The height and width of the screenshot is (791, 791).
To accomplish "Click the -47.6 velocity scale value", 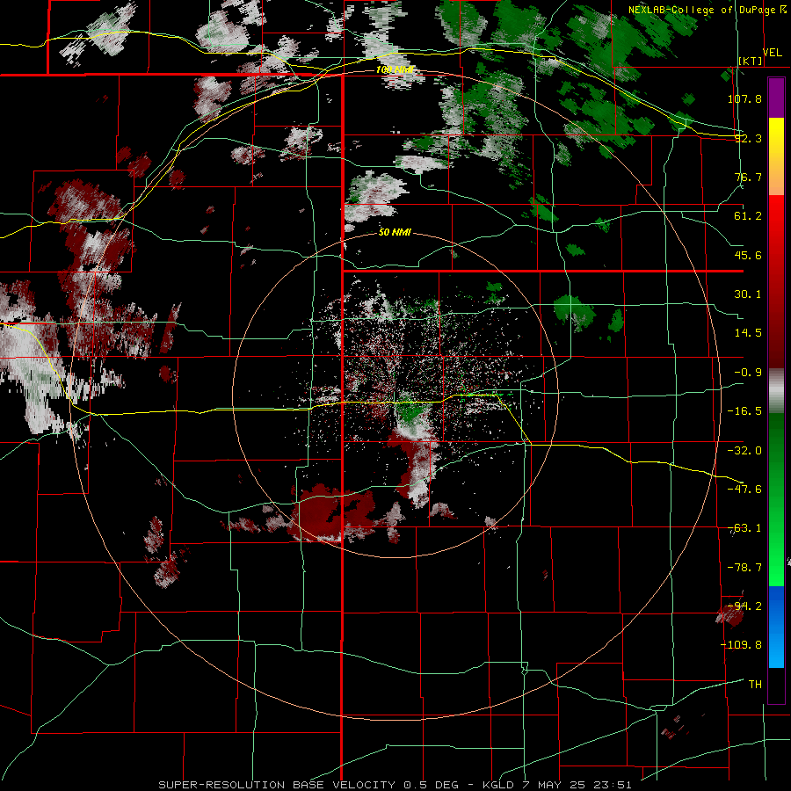I will (x=744, y=490).
